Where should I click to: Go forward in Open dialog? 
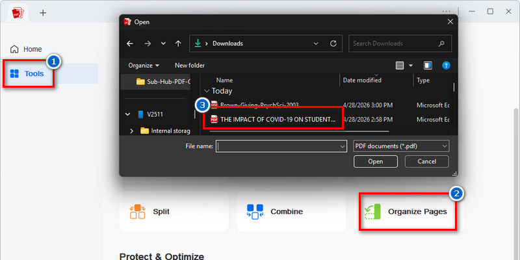click(x=148, y=44)
